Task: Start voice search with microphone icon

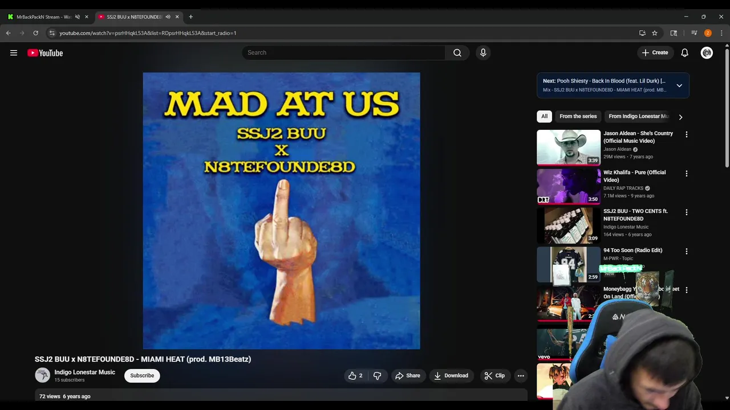Action: pyautogui.click(x=483, y=53)
